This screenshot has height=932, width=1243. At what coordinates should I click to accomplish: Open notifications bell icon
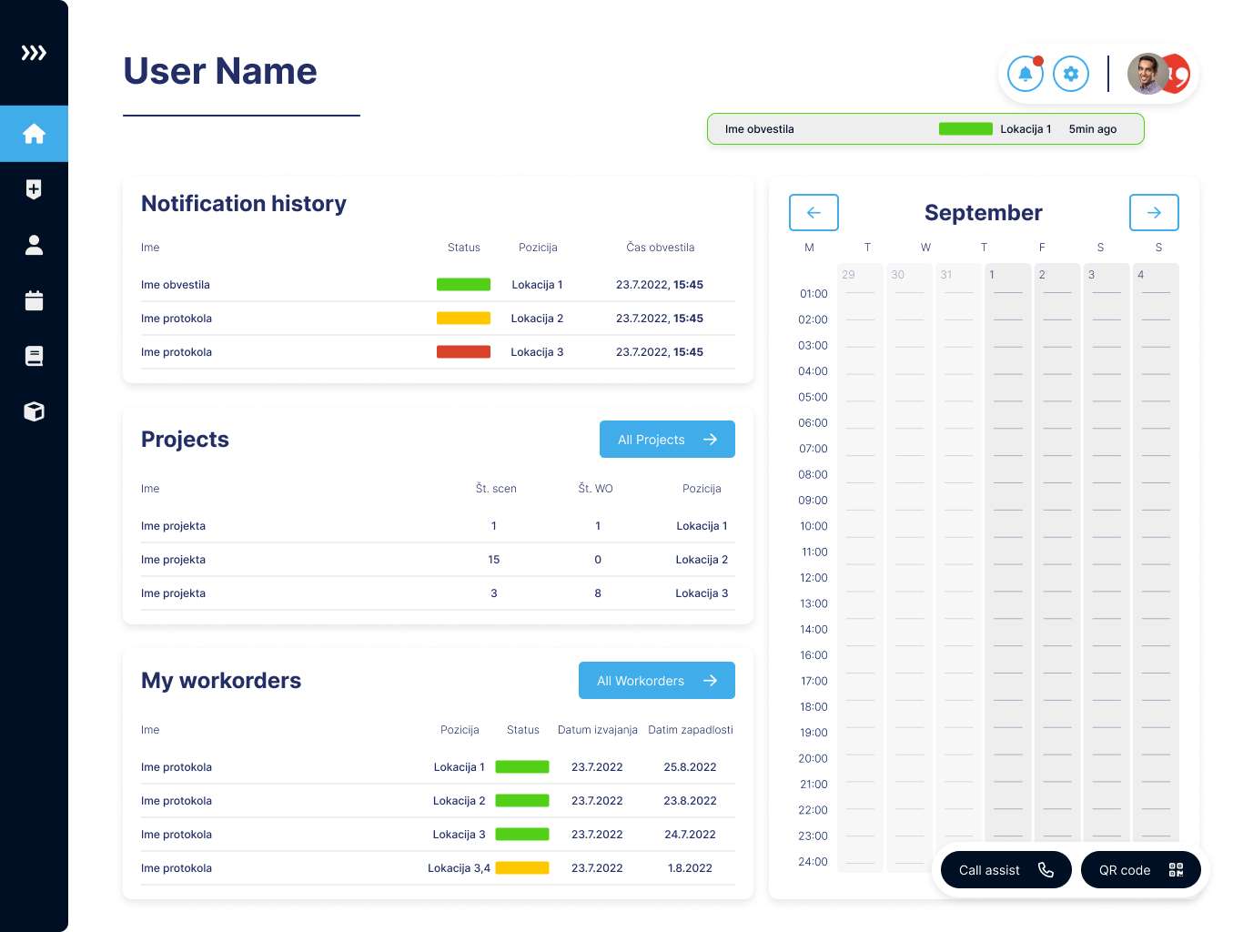click(1026, 74)
